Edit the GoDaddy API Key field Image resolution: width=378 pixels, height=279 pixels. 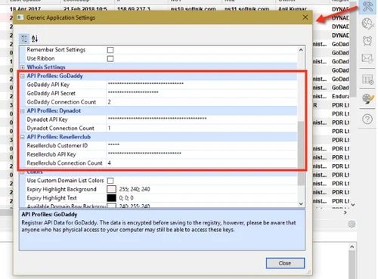point(202,85)
